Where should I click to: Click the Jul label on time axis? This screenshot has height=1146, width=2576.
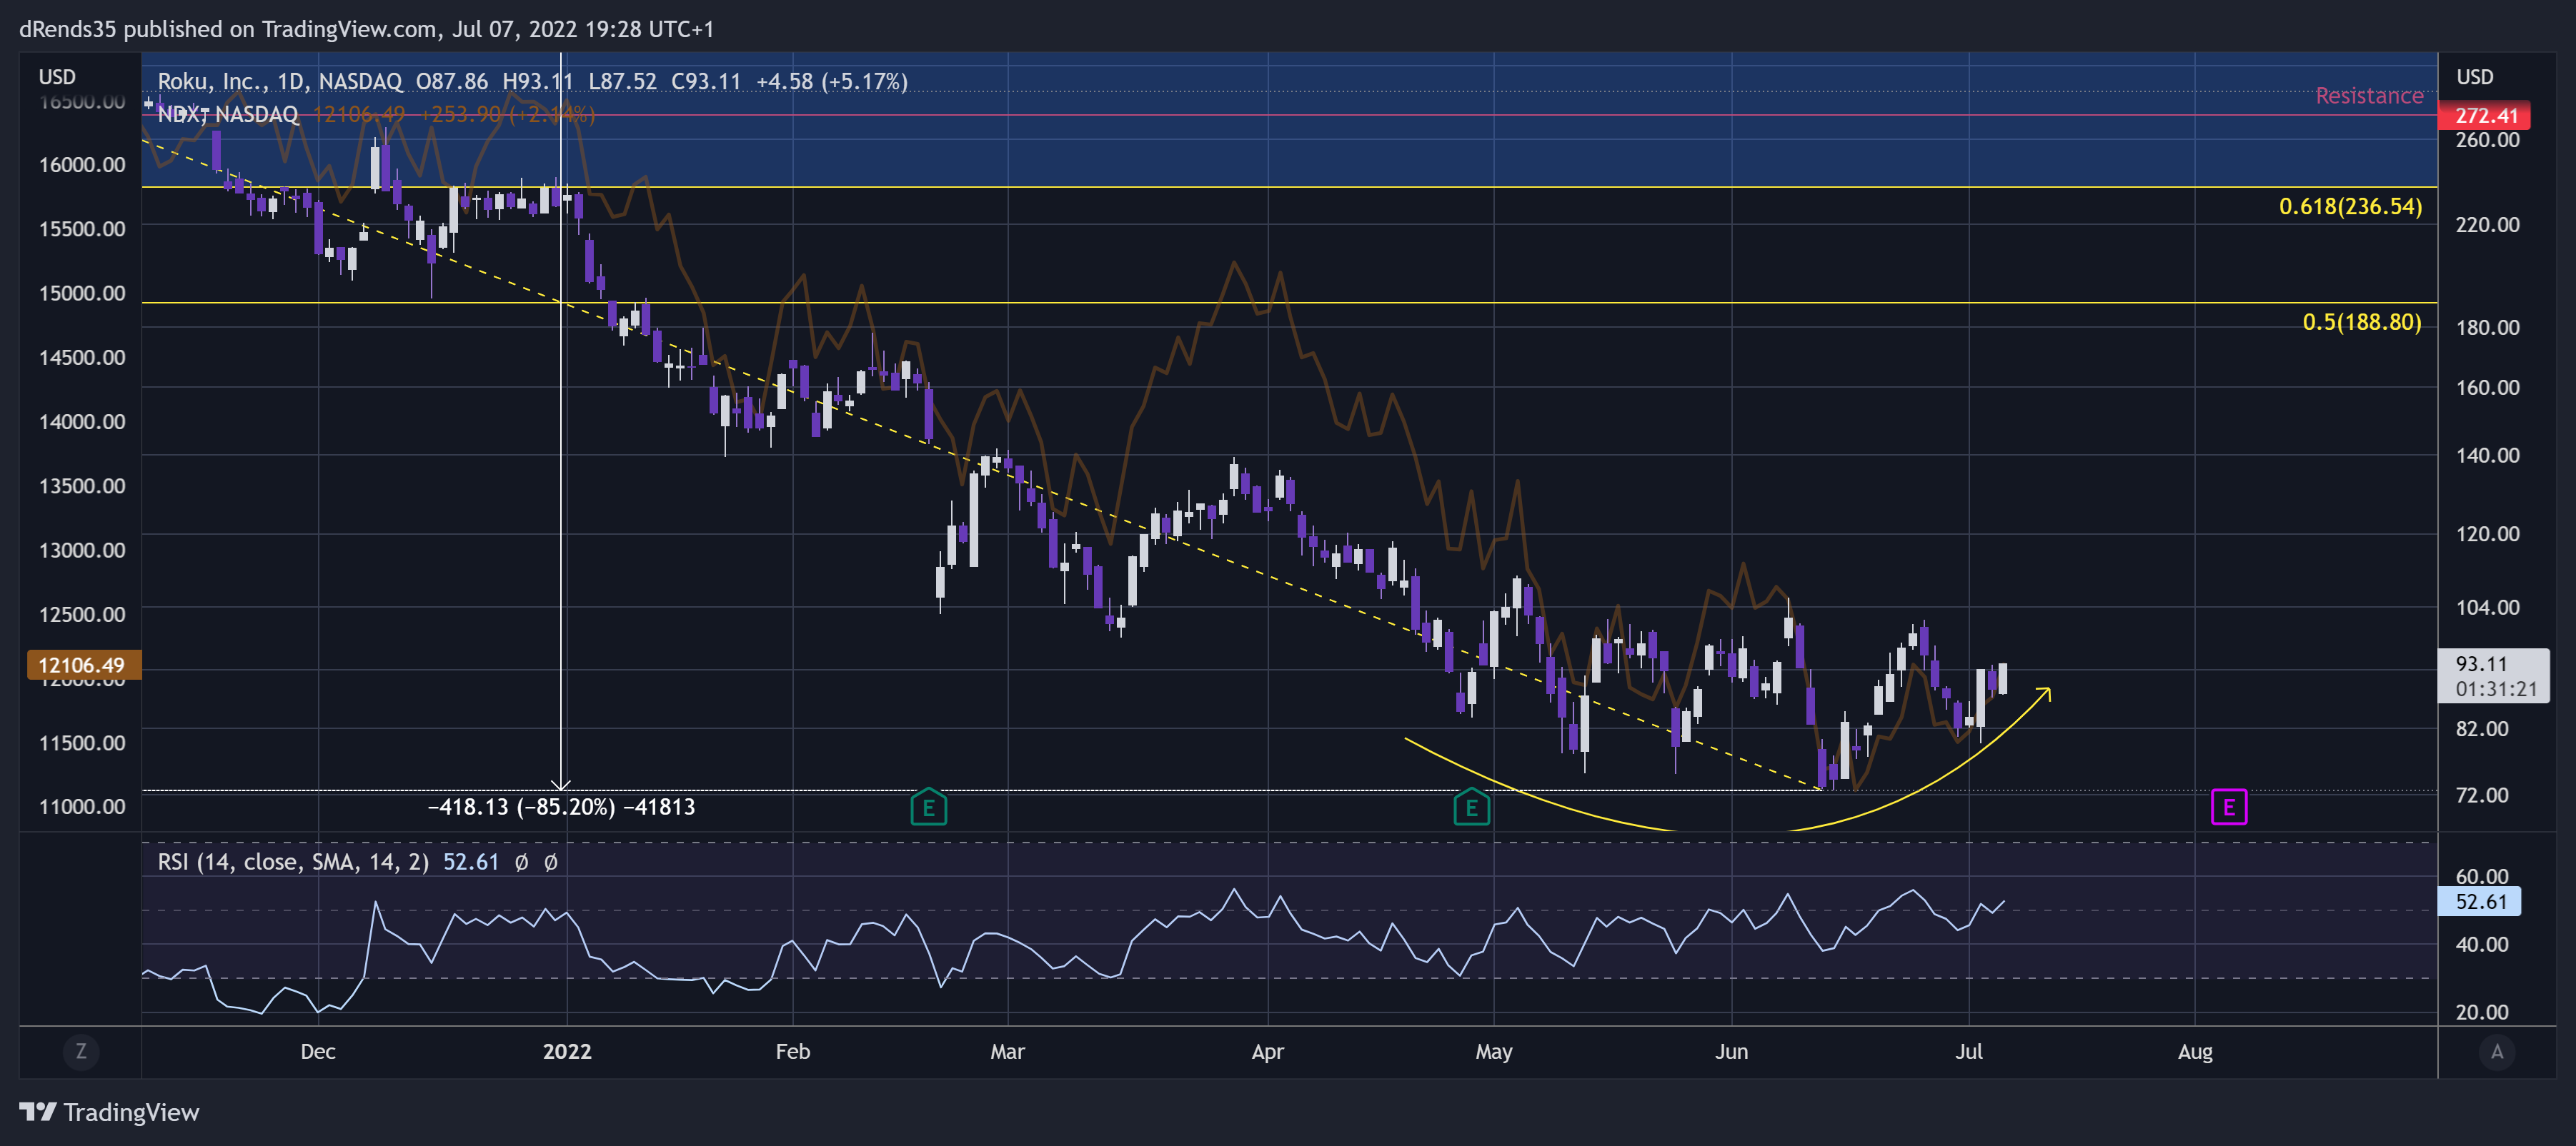1969,1052
